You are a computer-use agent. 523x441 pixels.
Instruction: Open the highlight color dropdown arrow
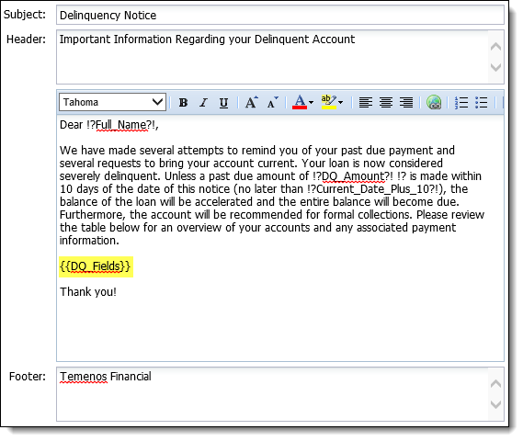[341, 102]
